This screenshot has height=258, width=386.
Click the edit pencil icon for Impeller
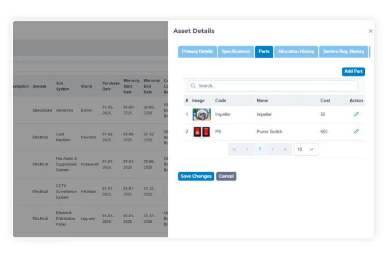click(x=356, y=114)
